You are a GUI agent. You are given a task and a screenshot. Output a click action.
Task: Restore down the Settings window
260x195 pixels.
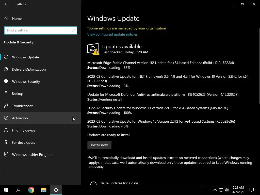tap(242, 4)
